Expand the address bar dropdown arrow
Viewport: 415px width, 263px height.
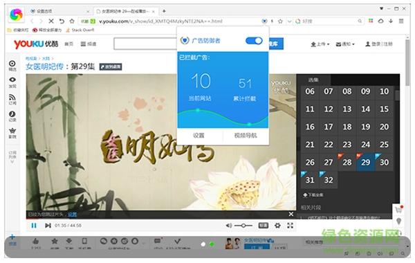289,21
